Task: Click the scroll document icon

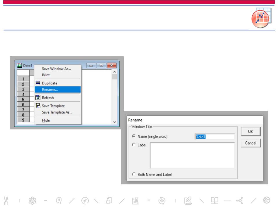Action: coord(109,201)
